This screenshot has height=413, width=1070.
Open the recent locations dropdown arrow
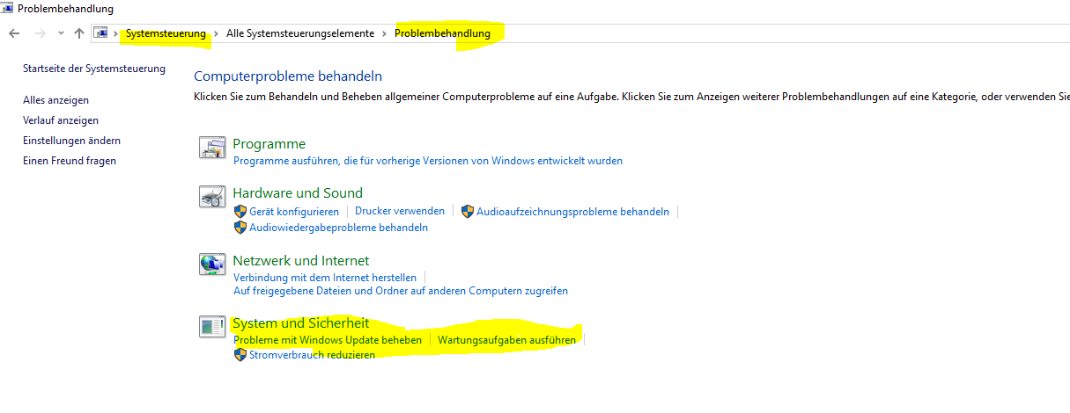(61, 33)
